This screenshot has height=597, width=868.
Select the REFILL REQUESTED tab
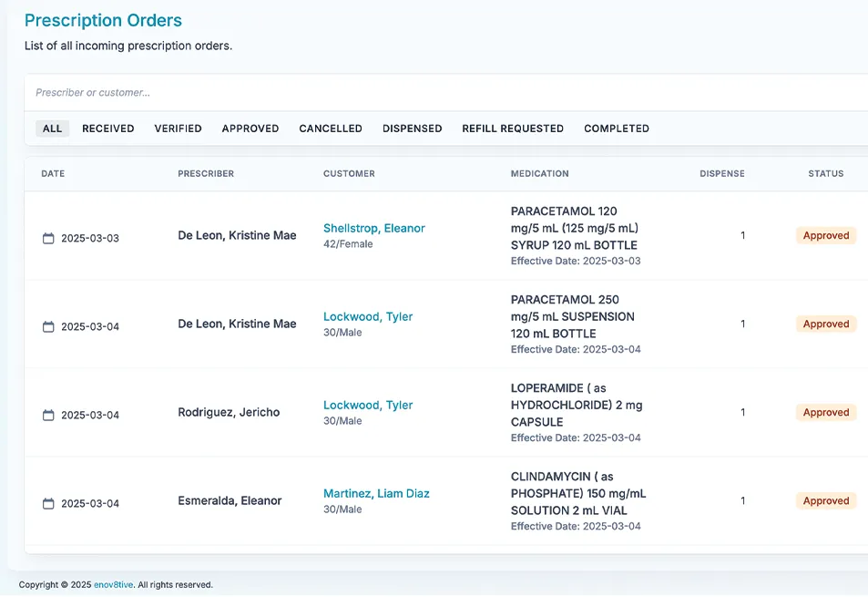[512, 129]
